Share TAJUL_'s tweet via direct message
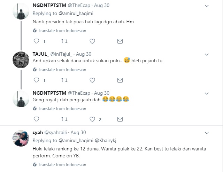 [x=120, y=80]
